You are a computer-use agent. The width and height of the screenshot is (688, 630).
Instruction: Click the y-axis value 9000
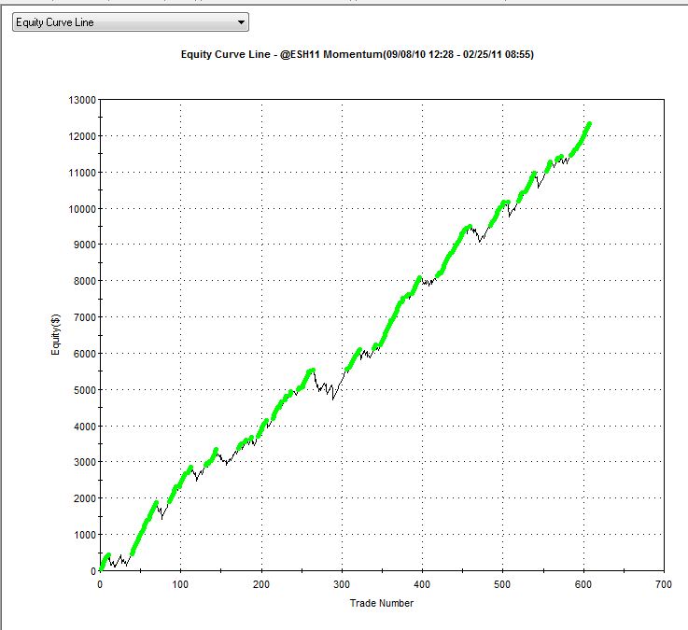[85, 245]
